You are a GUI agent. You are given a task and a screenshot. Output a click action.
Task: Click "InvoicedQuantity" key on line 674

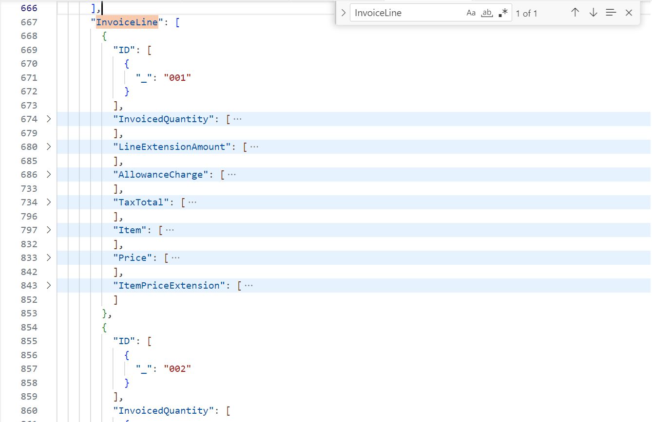164,119
